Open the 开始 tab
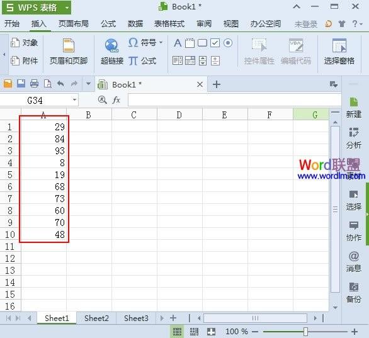 click(12, 23)
